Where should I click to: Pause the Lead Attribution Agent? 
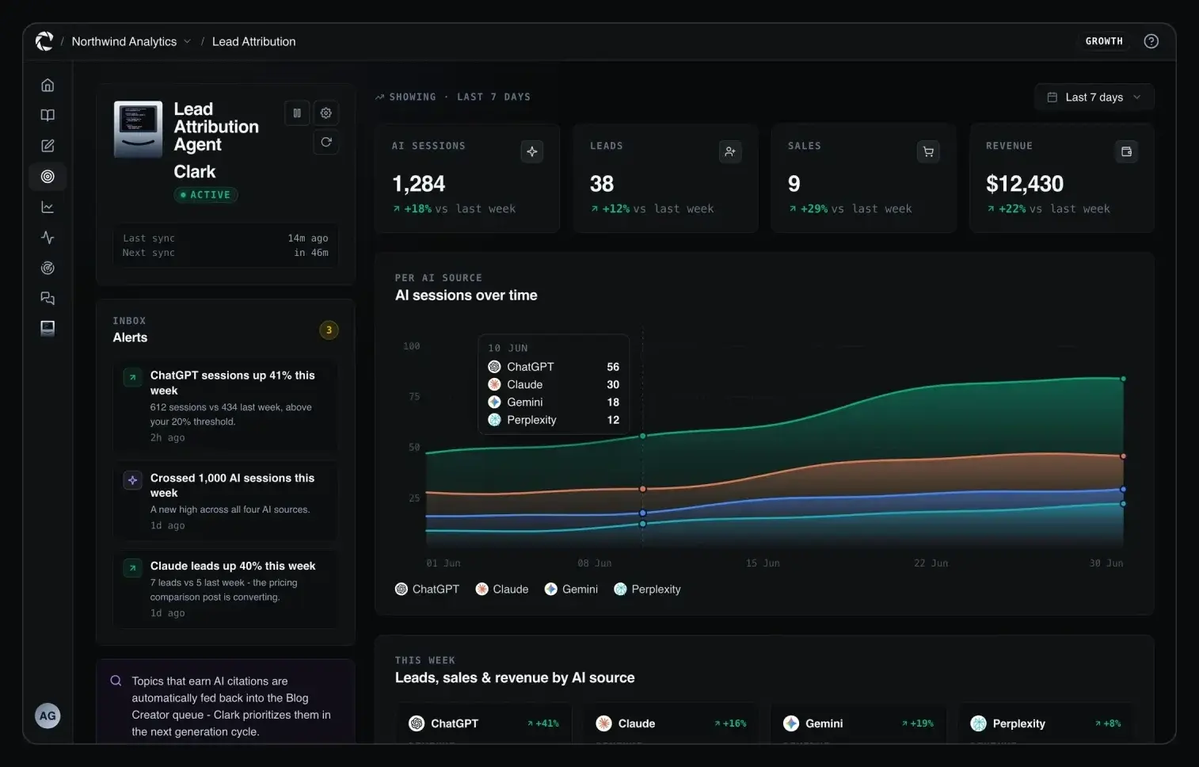tap(297, 113)
